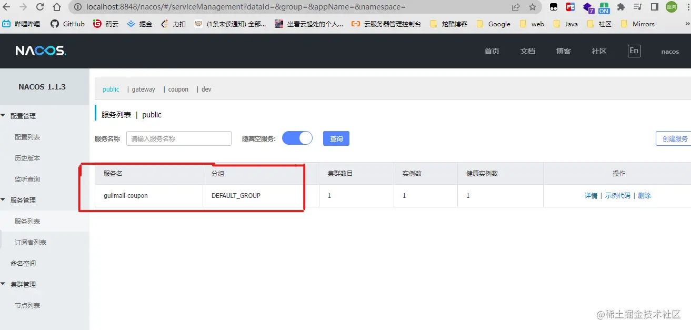Image resolution: width=691 pixels, height=330 pixels.
Task: Open the 哔哩哔哩 bookmark
Action: coord(21,24)
